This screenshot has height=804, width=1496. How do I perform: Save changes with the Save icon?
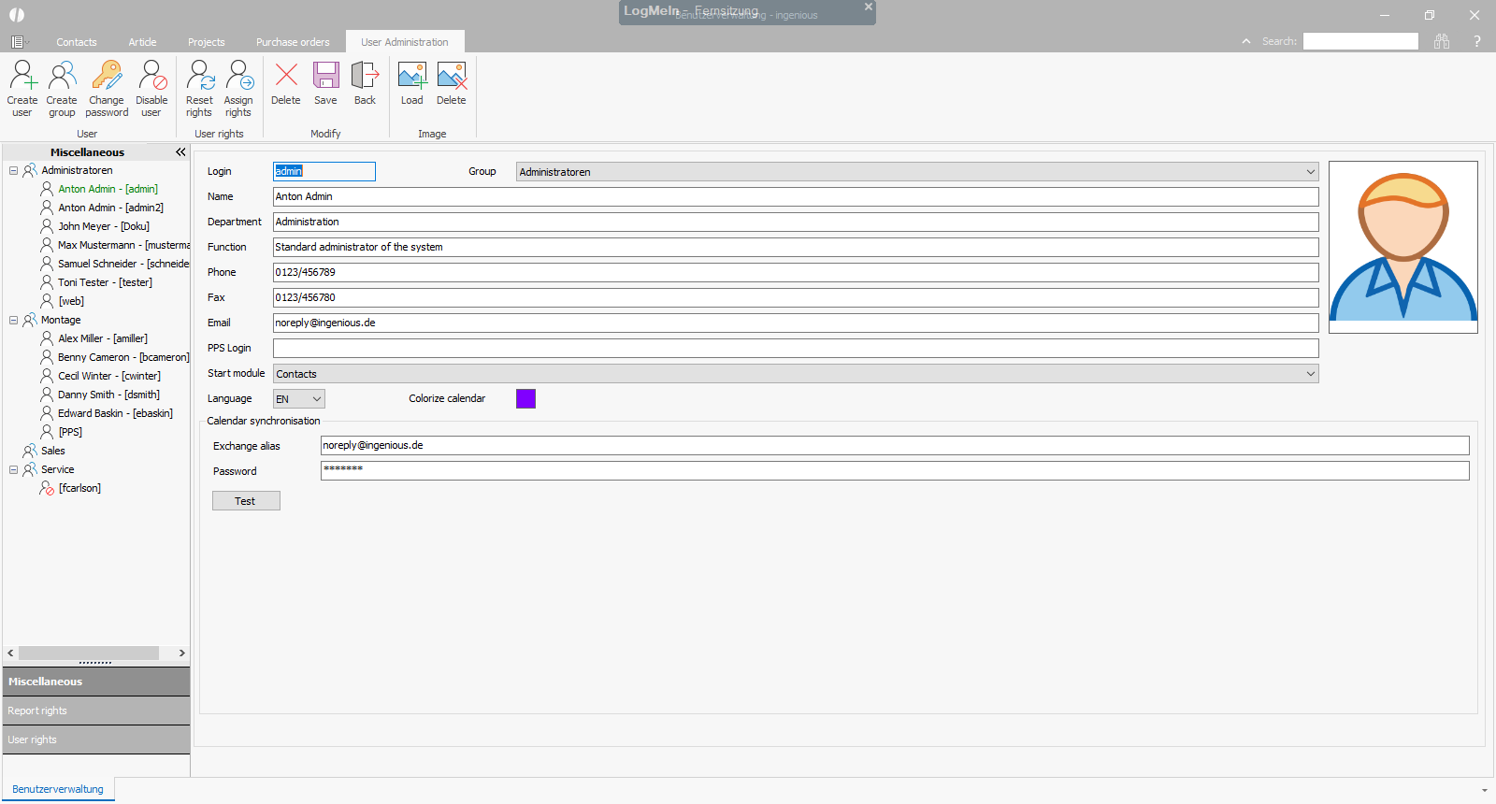(325, 77)
